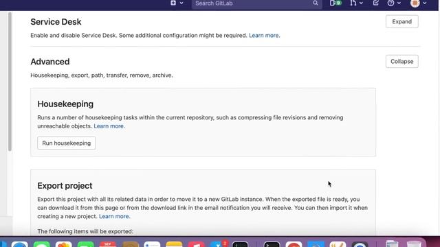This screenshot has width=440, height=247.
Task: Click the Housekeeping heading
Action: point(65,104)
